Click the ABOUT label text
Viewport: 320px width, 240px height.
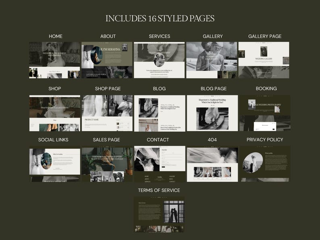pos(108,36)
